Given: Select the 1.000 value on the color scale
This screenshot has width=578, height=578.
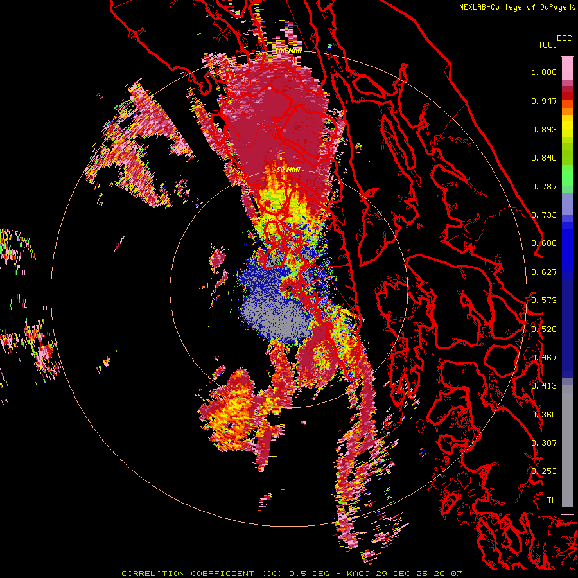Looking at the screenshot, I should pyautogui.click(x=544, y=72).
